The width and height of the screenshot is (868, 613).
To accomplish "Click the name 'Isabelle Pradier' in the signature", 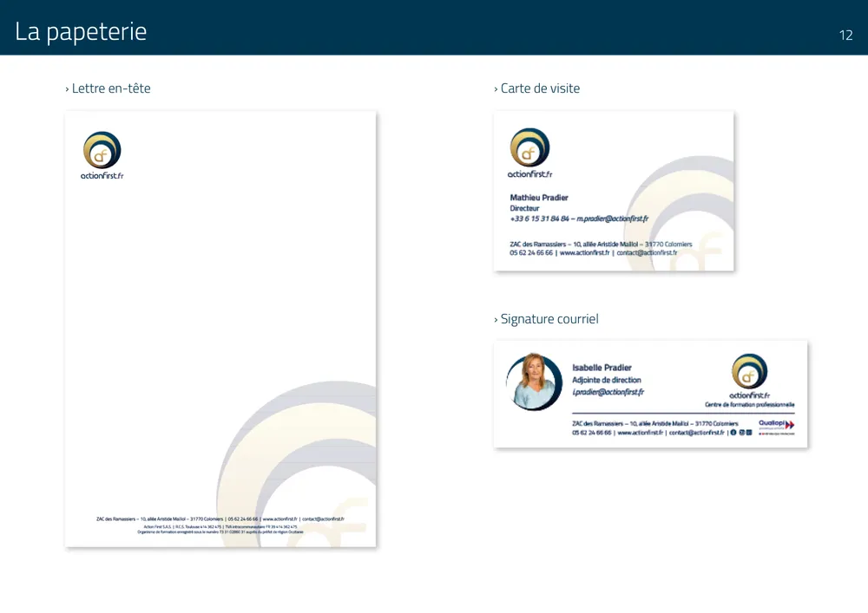I will 602,368.
